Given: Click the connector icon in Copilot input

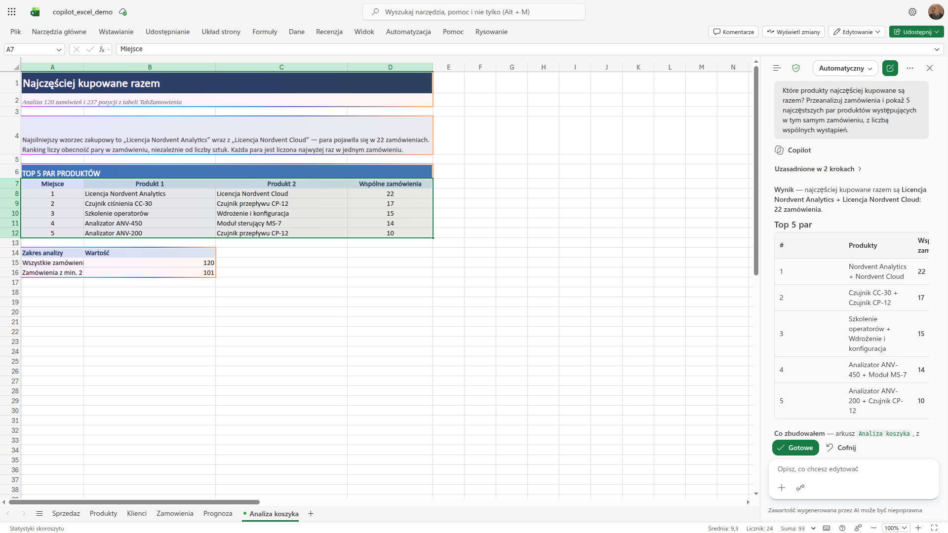Looking at the screenshot, I should point(800,488).
